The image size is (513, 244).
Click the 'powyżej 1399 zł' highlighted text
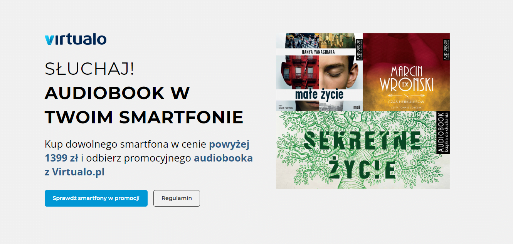tap(147, 151)
